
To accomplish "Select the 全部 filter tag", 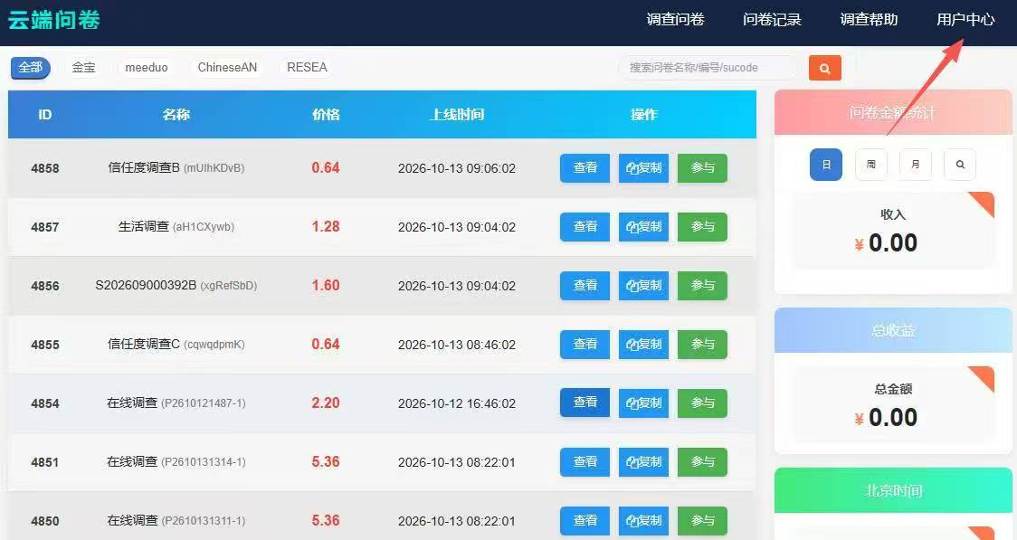I will coord(31,68).
